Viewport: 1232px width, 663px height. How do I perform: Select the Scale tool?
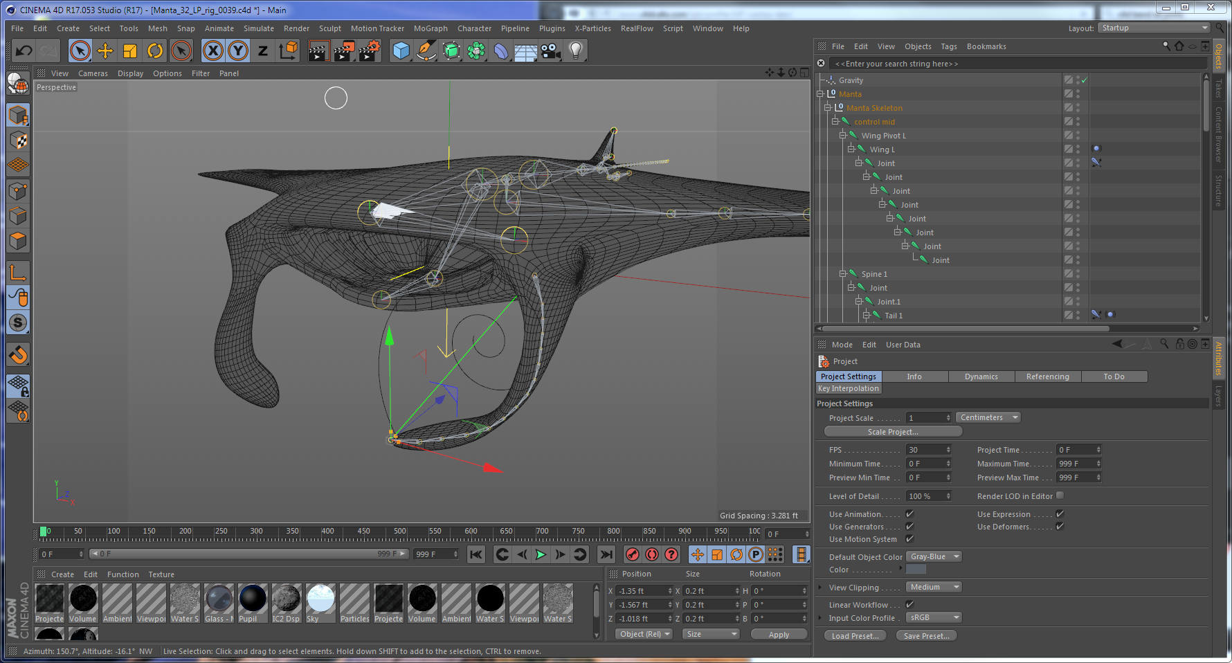pyautogui.click(x=130, y=51)
